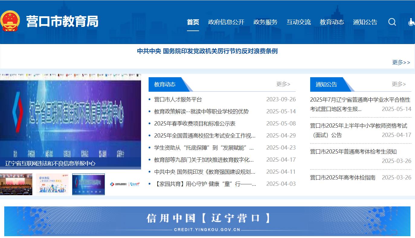
Task: Open the 政务服务 menu
Action: click(x=265, y=22)
